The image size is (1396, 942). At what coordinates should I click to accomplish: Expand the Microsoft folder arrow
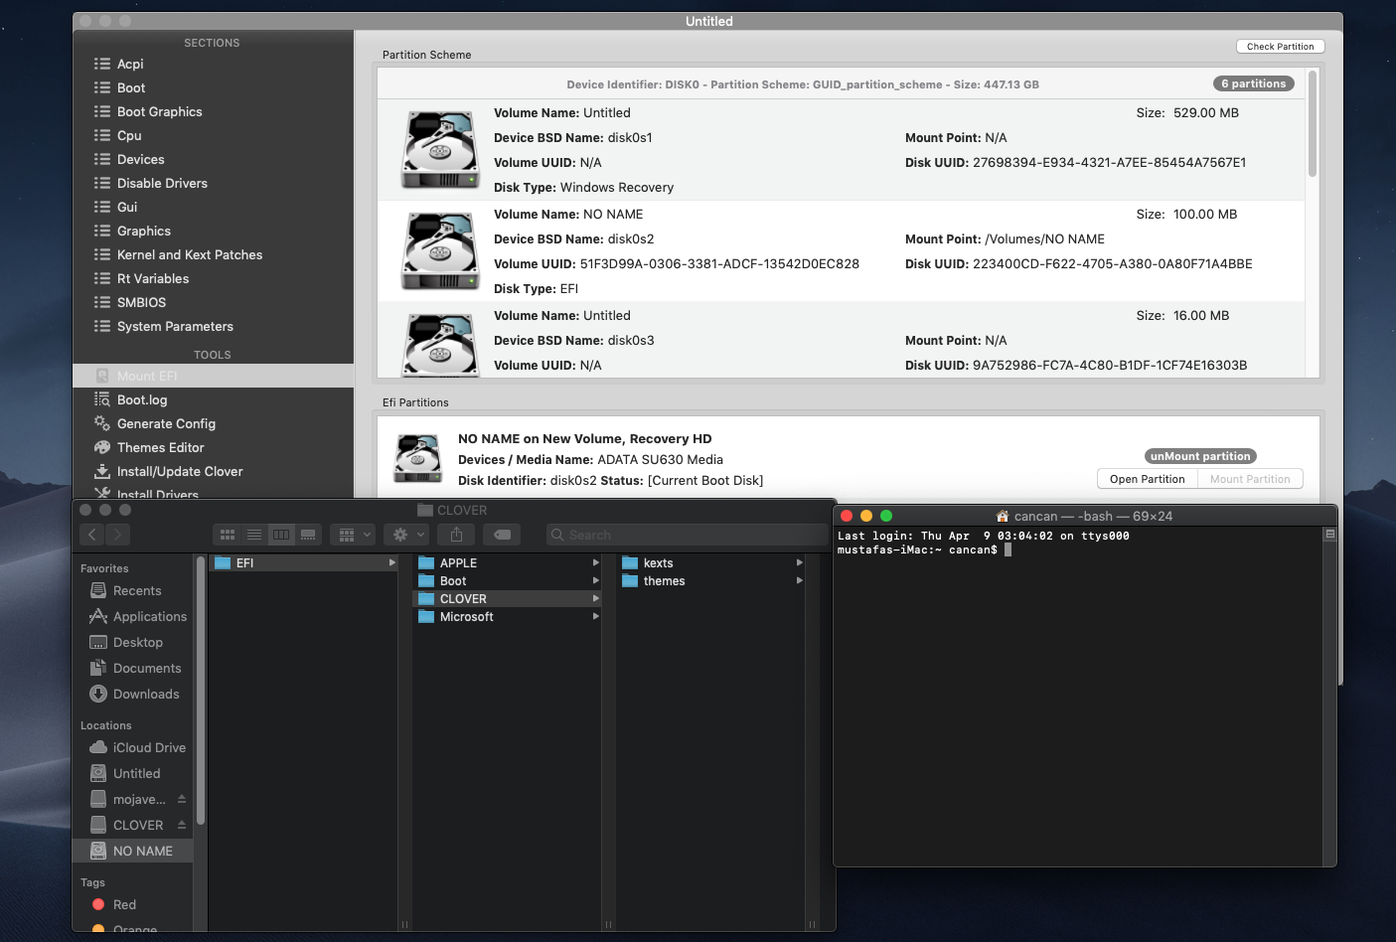(x=596, y=616)
